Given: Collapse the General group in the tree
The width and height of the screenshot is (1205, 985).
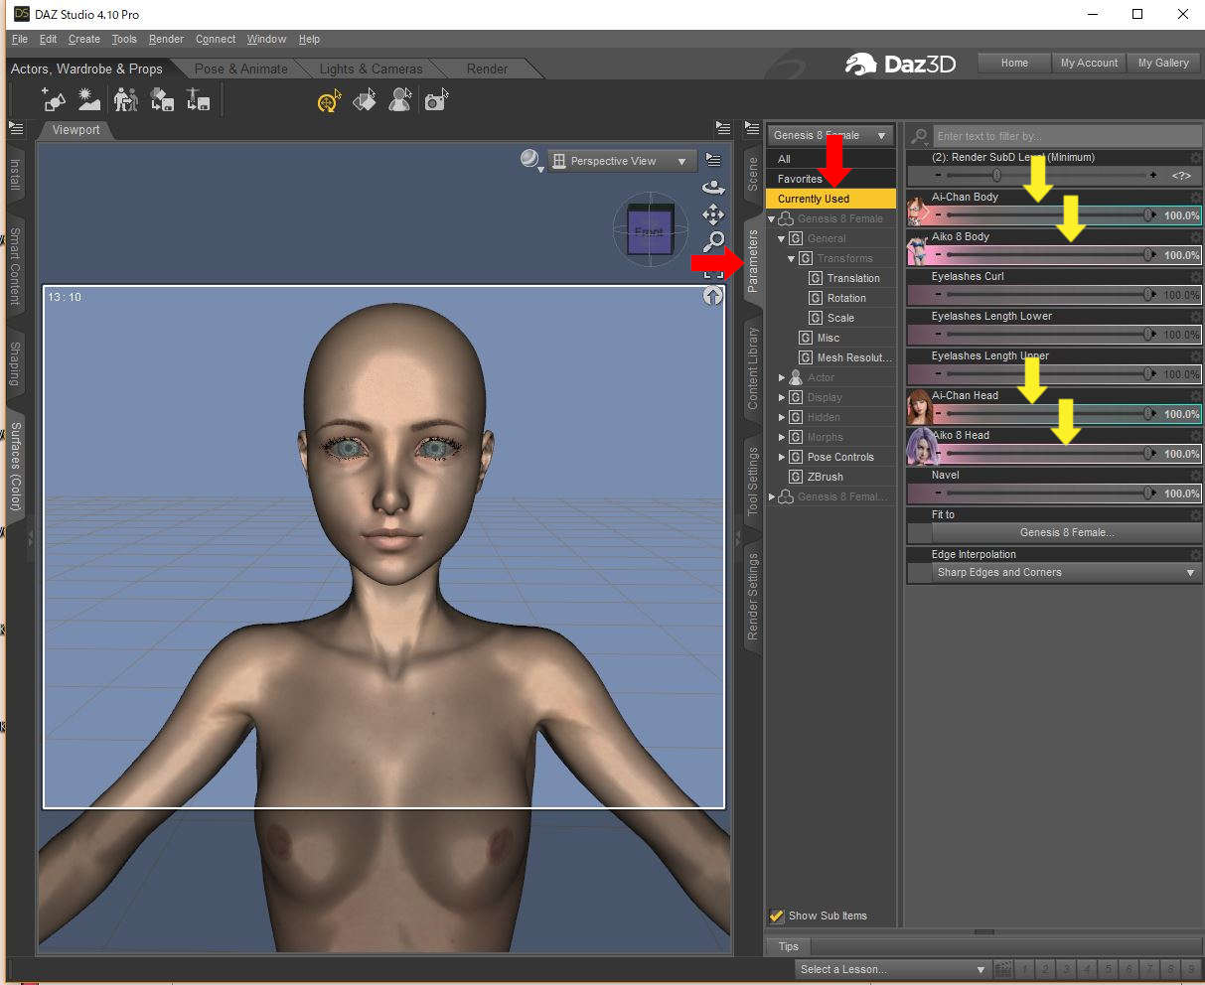Looking at the screenshot, I should [782, 238].
